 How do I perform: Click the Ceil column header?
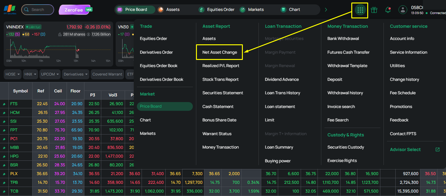pyautogui.click(x=58, y=91)
